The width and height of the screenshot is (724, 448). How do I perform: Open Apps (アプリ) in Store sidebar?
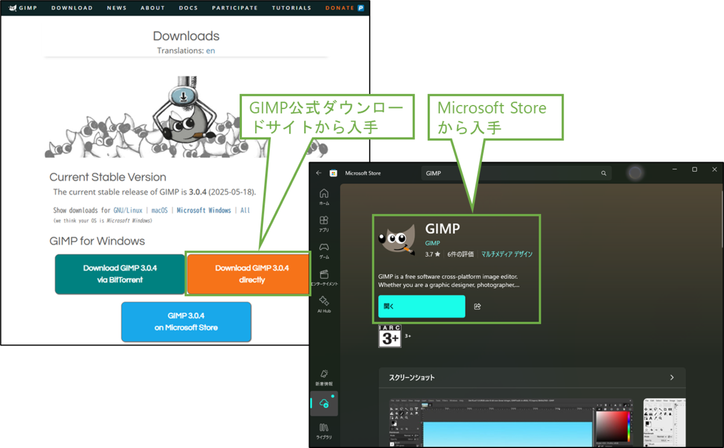click(324, 224)
